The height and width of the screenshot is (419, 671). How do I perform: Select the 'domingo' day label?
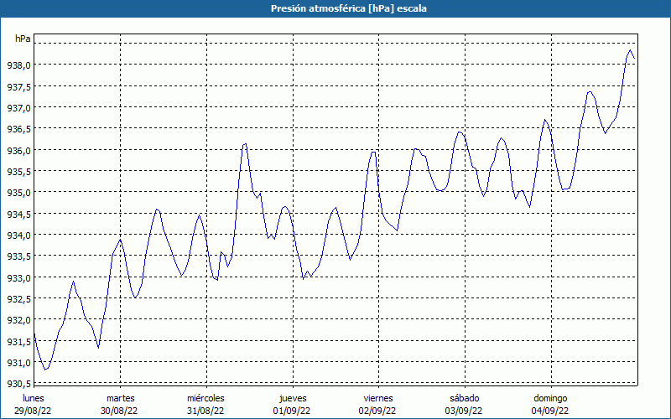(x=550, y=399)
